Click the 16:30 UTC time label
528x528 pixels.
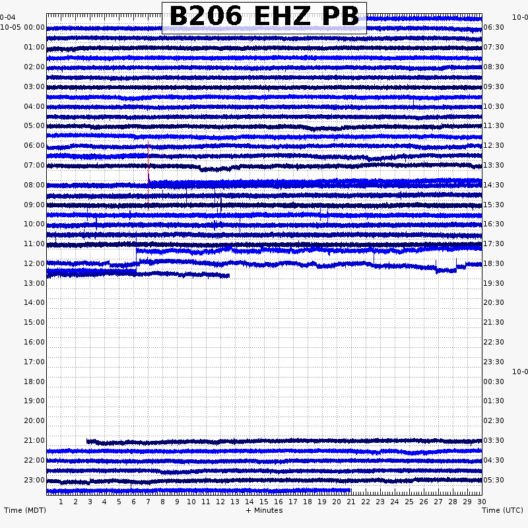click(x=494, y=224)
